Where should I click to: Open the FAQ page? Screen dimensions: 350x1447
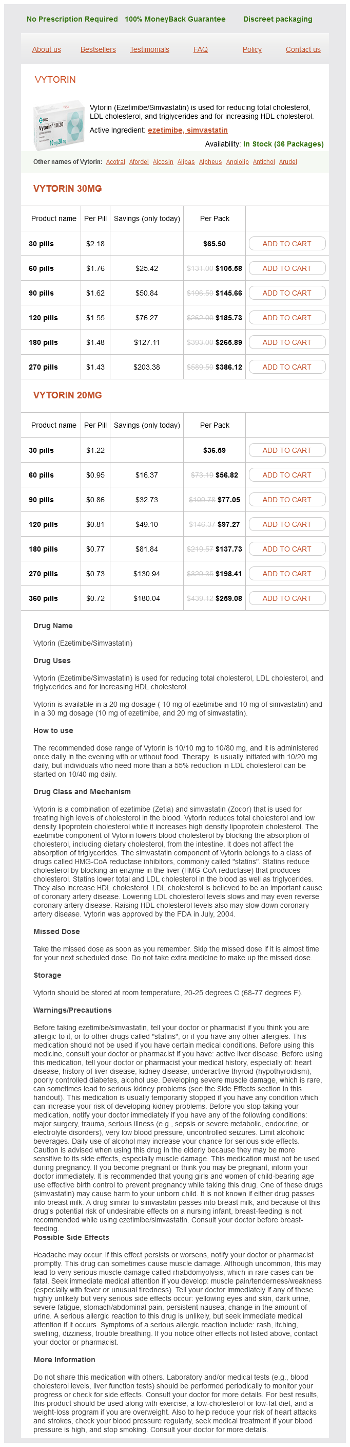tap(200, 49)
